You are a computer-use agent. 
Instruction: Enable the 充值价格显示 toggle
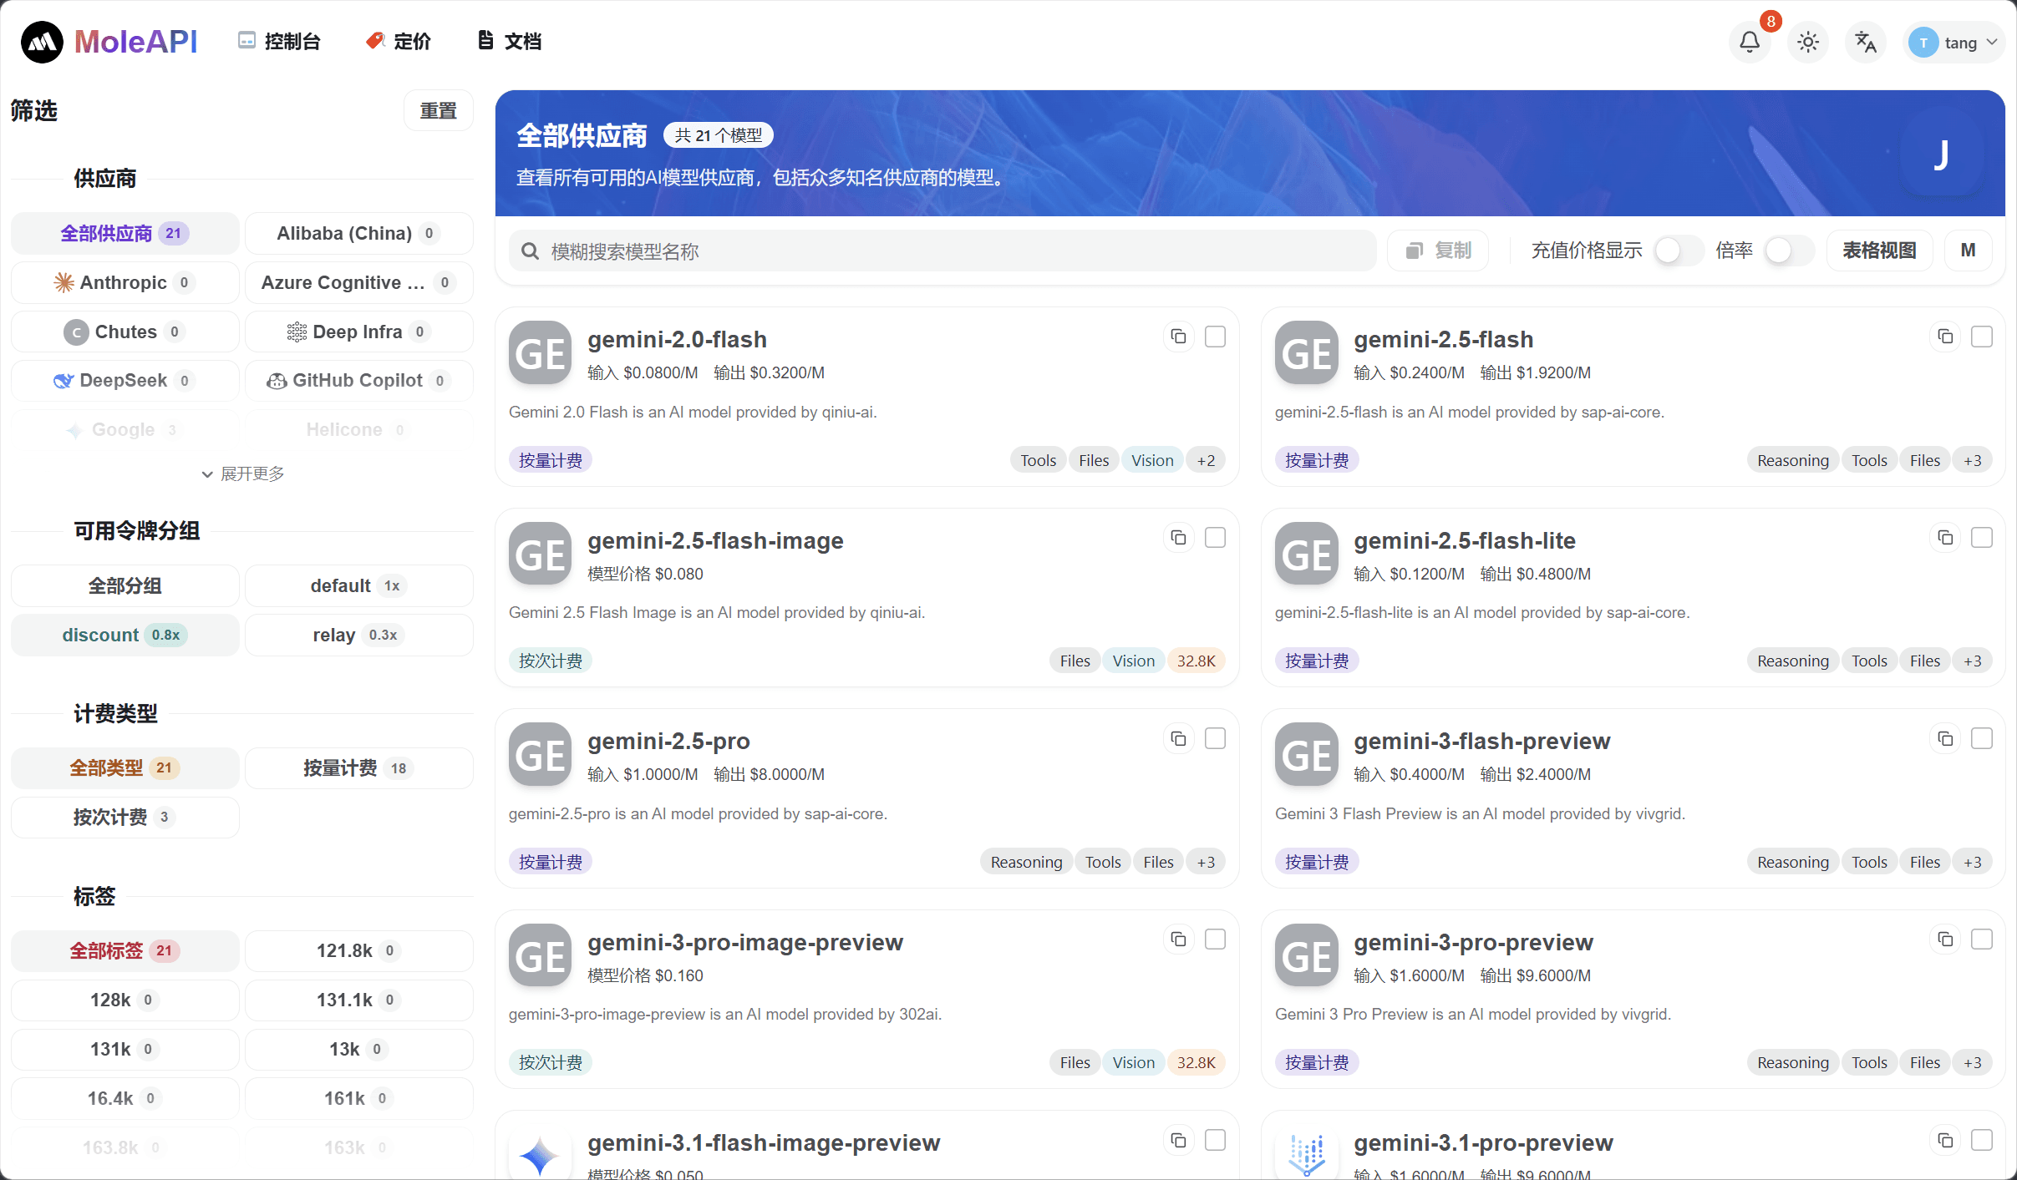pyautogui.click(x=1676, y=250)
